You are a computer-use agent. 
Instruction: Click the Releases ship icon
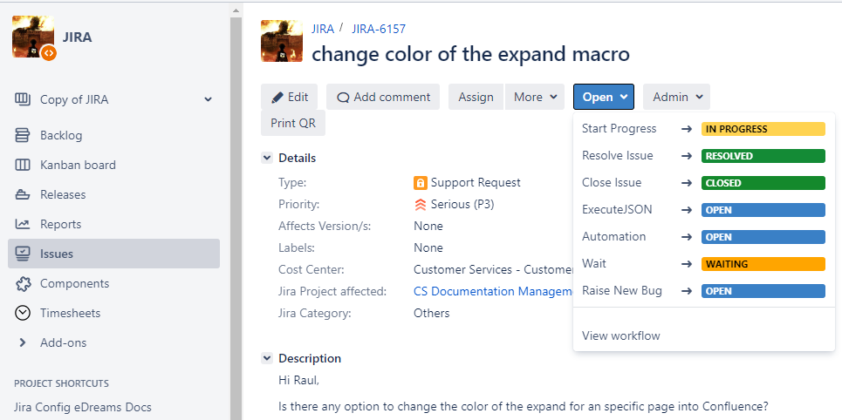(x=24, y=194)
